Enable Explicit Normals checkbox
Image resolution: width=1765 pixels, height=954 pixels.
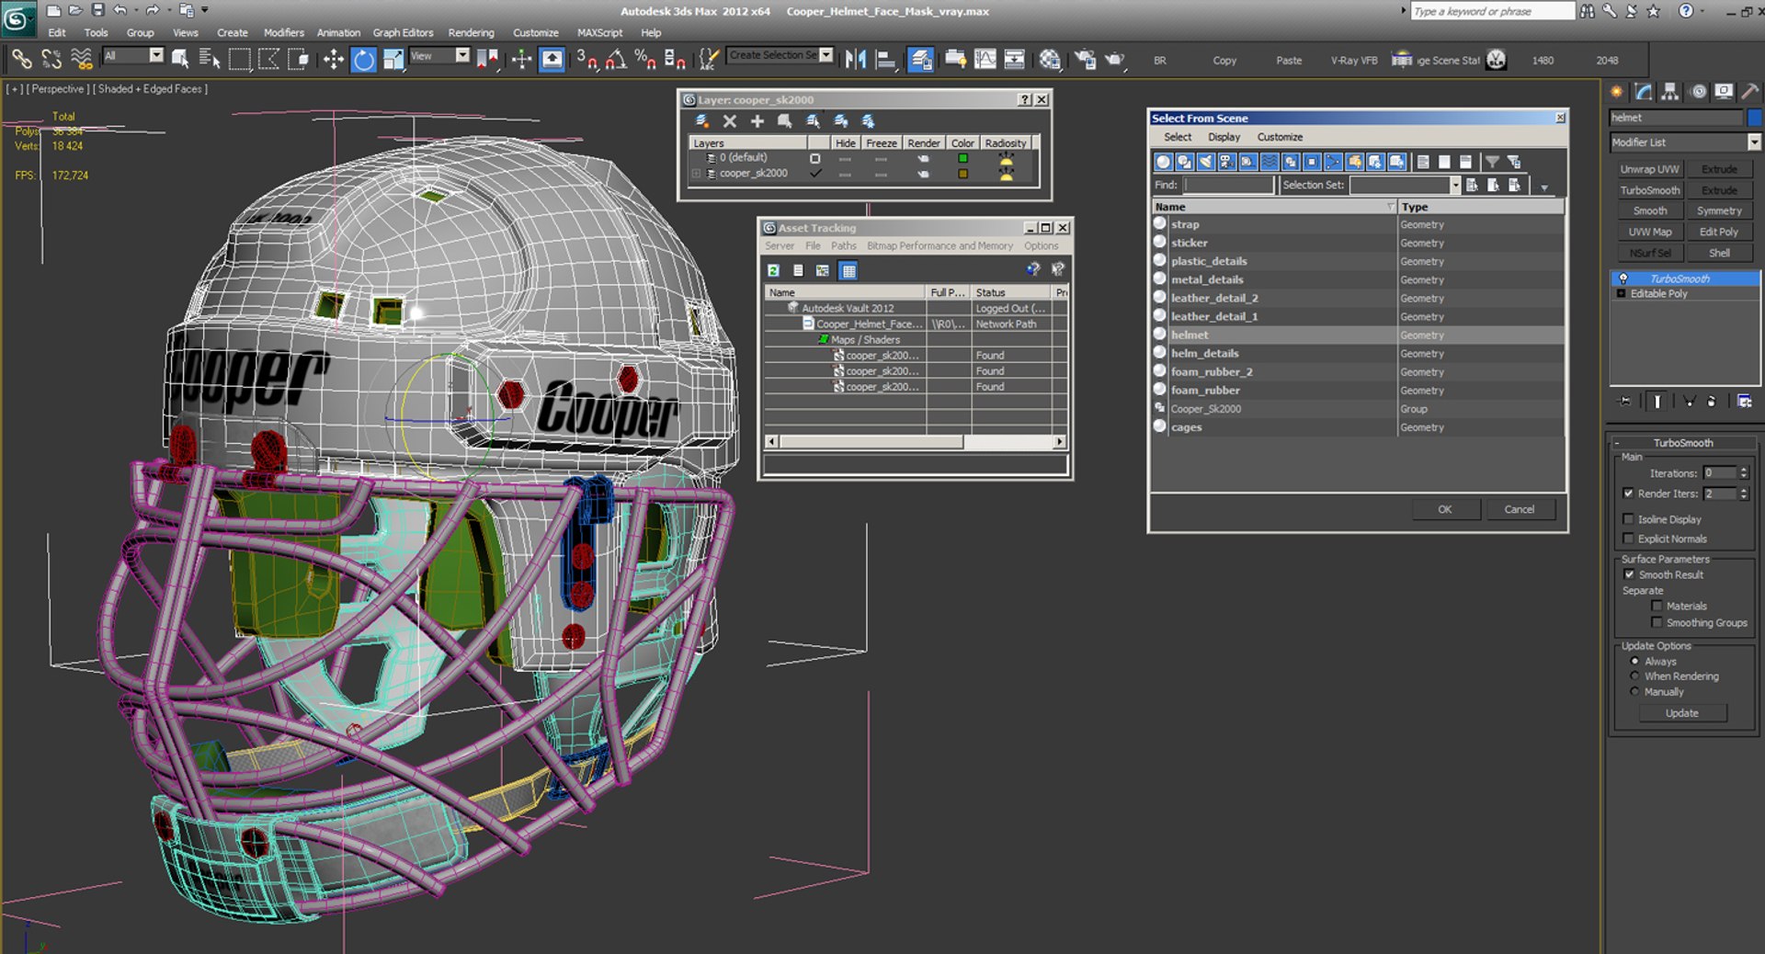pyautogui.click(x=1628, y=539)
